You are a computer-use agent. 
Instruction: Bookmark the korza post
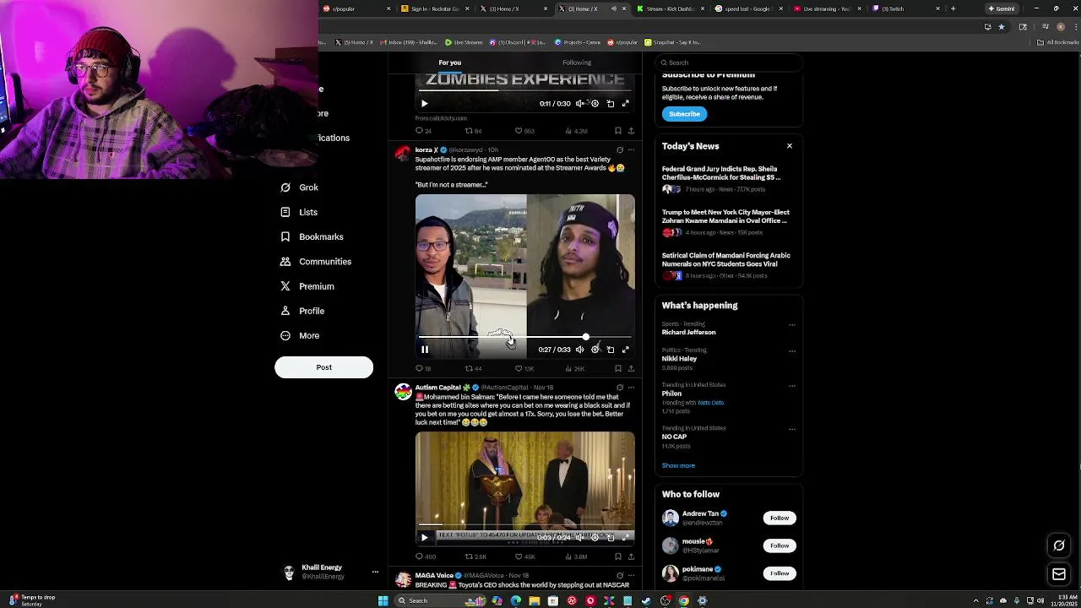(x=617, y=368)
